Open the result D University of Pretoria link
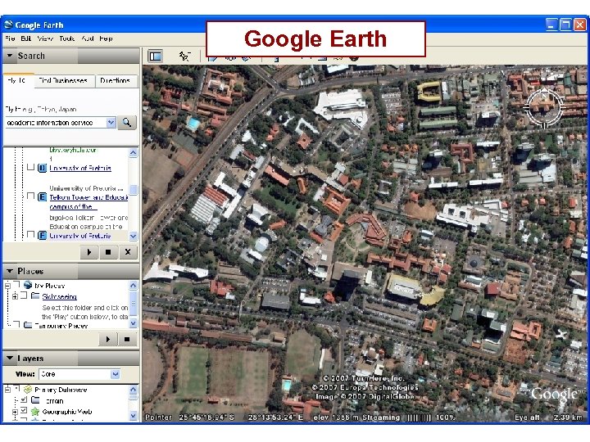The image size is (590, 442). (x=80, y=168)
